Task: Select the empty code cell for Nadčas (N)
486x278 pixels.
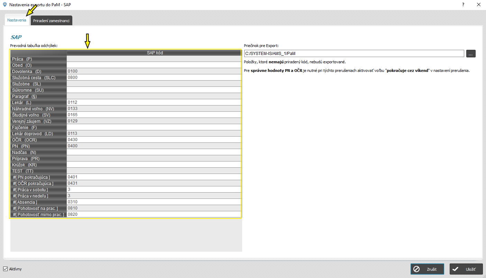Action: 154,152
